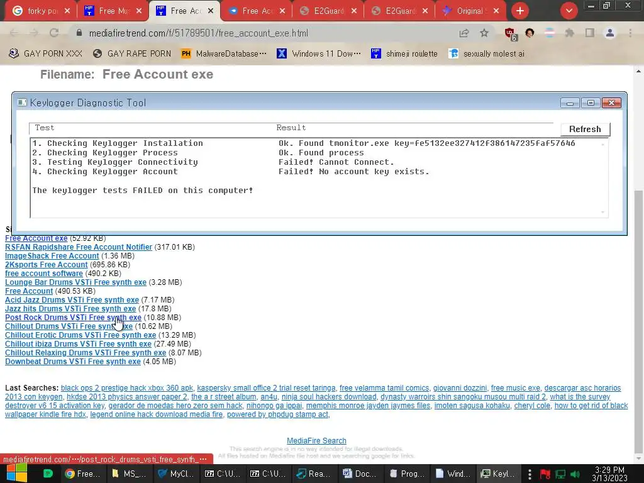Open the profile avatar icon
Screen dimensions: 644x483
[610, 33]
